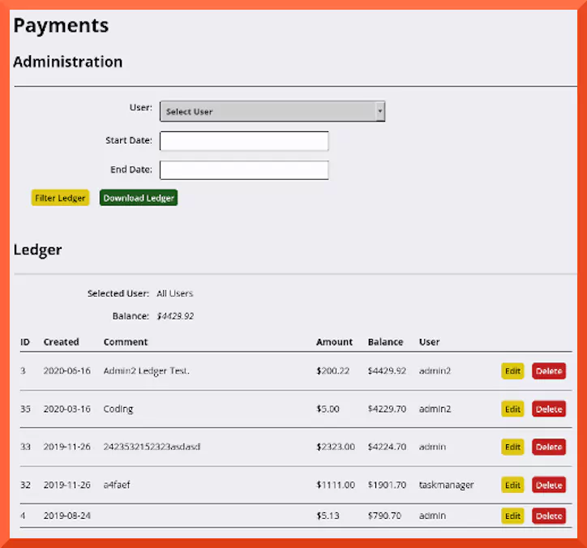587x548 pixels.
Task: Click the Amount column header
Action: (x=334, y=342)
